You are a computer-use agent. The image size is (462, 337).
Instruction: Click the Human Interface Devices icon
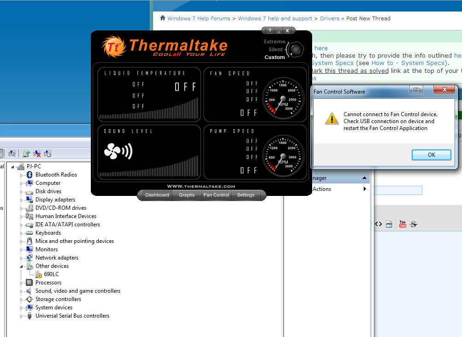(x=29, y=216)
